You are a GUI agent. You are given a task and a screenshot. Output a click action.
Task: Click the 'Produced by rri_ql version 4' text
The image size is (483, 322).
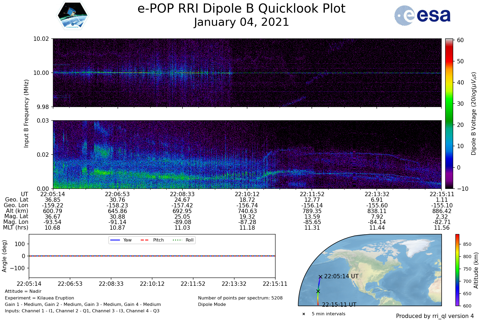(435, 316)
